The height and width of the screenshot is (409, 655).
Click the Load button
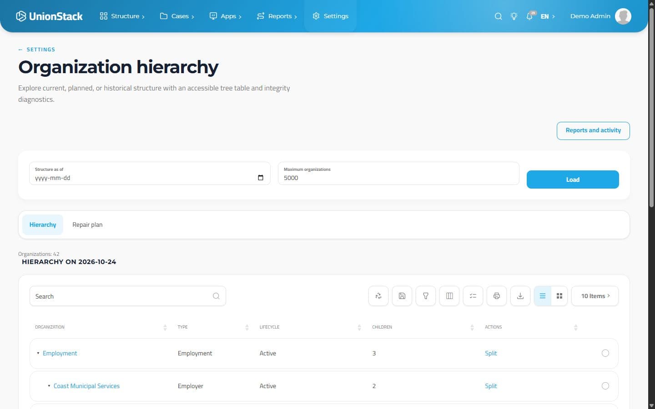(x=573, y=180)
